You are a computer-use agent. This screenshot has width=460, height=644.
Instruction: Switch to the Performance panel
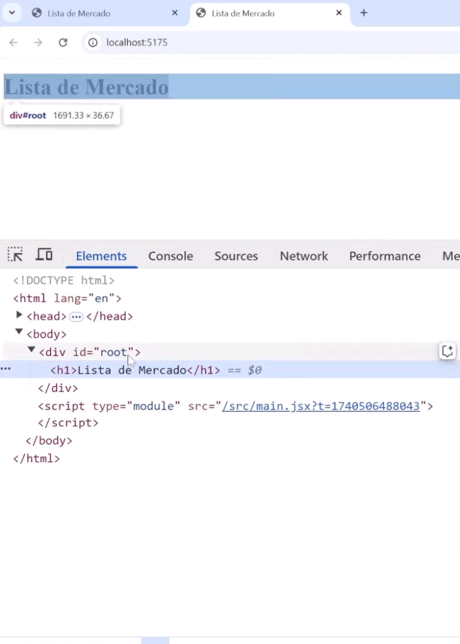pos(385,256)
